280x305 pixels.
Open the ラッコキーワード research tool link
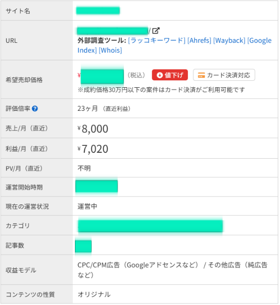tap(157, 41)
